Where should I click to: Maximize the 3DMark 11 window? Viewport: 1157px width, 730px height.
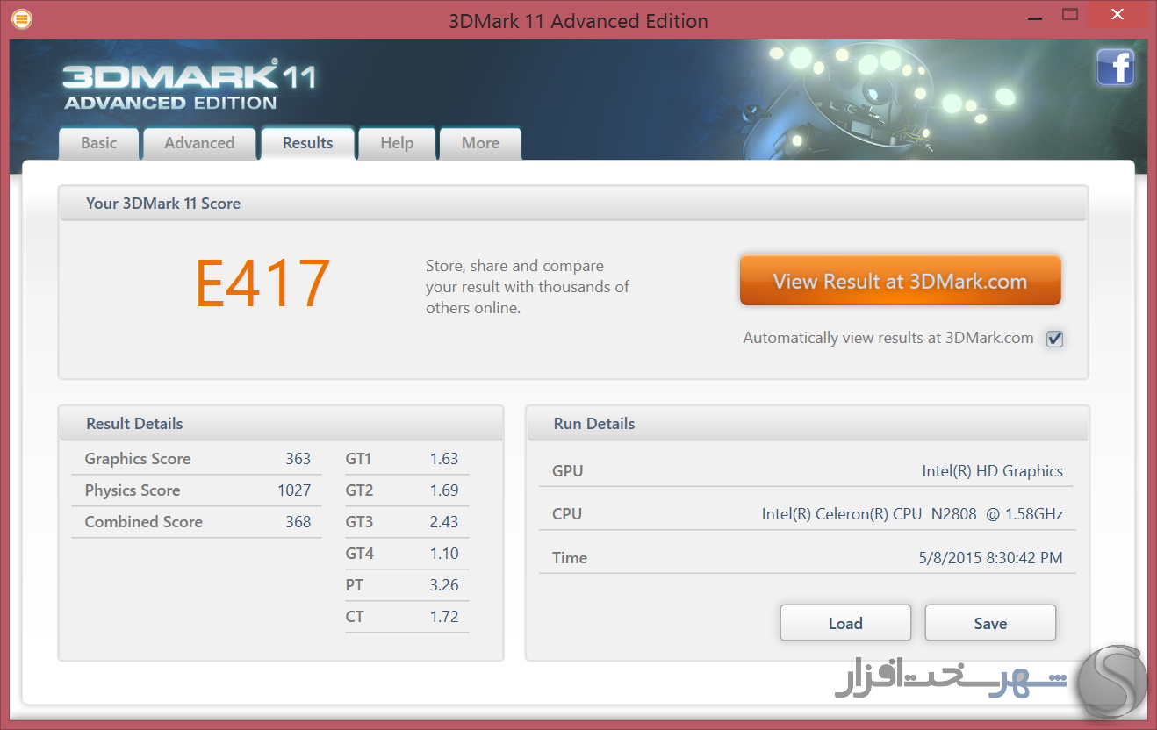pyautogui.click(x=1069, y=14)
